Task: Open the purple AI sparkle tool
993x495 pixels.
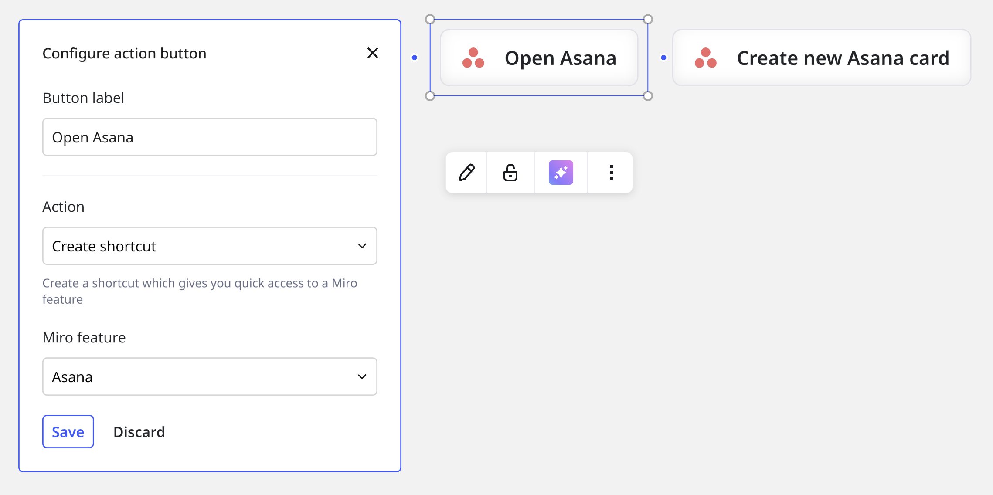Action: [x=561, y=173]
